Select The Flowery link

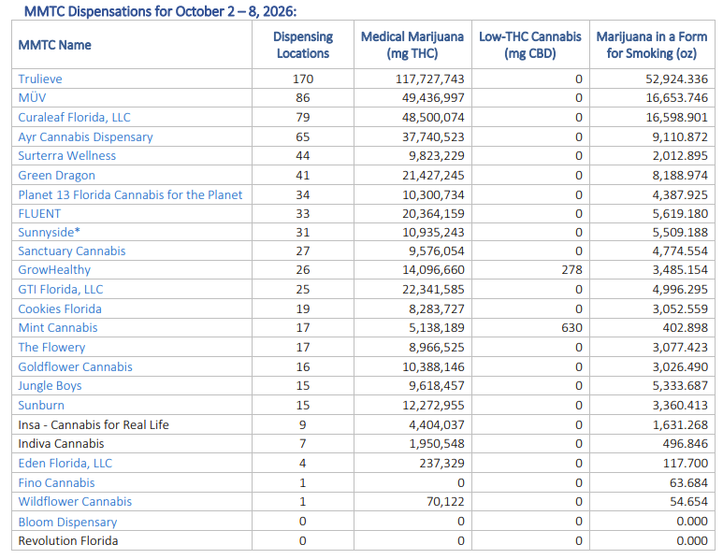[x=51, y=348]
